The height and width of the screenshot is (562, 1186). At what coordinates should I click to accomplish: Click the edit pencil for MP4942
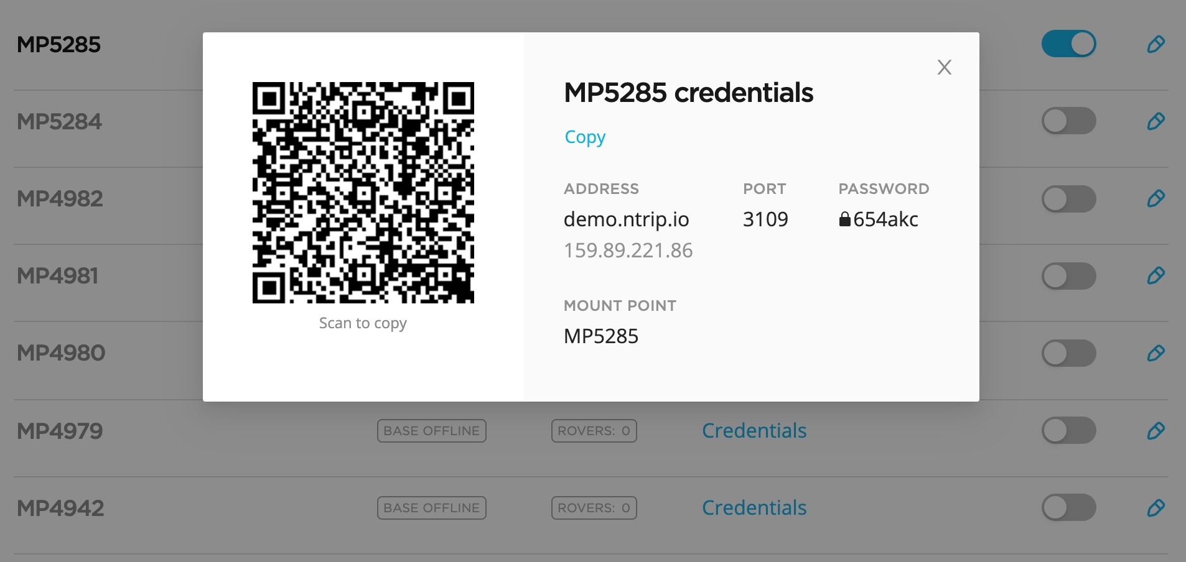[x=1156, y=508]
